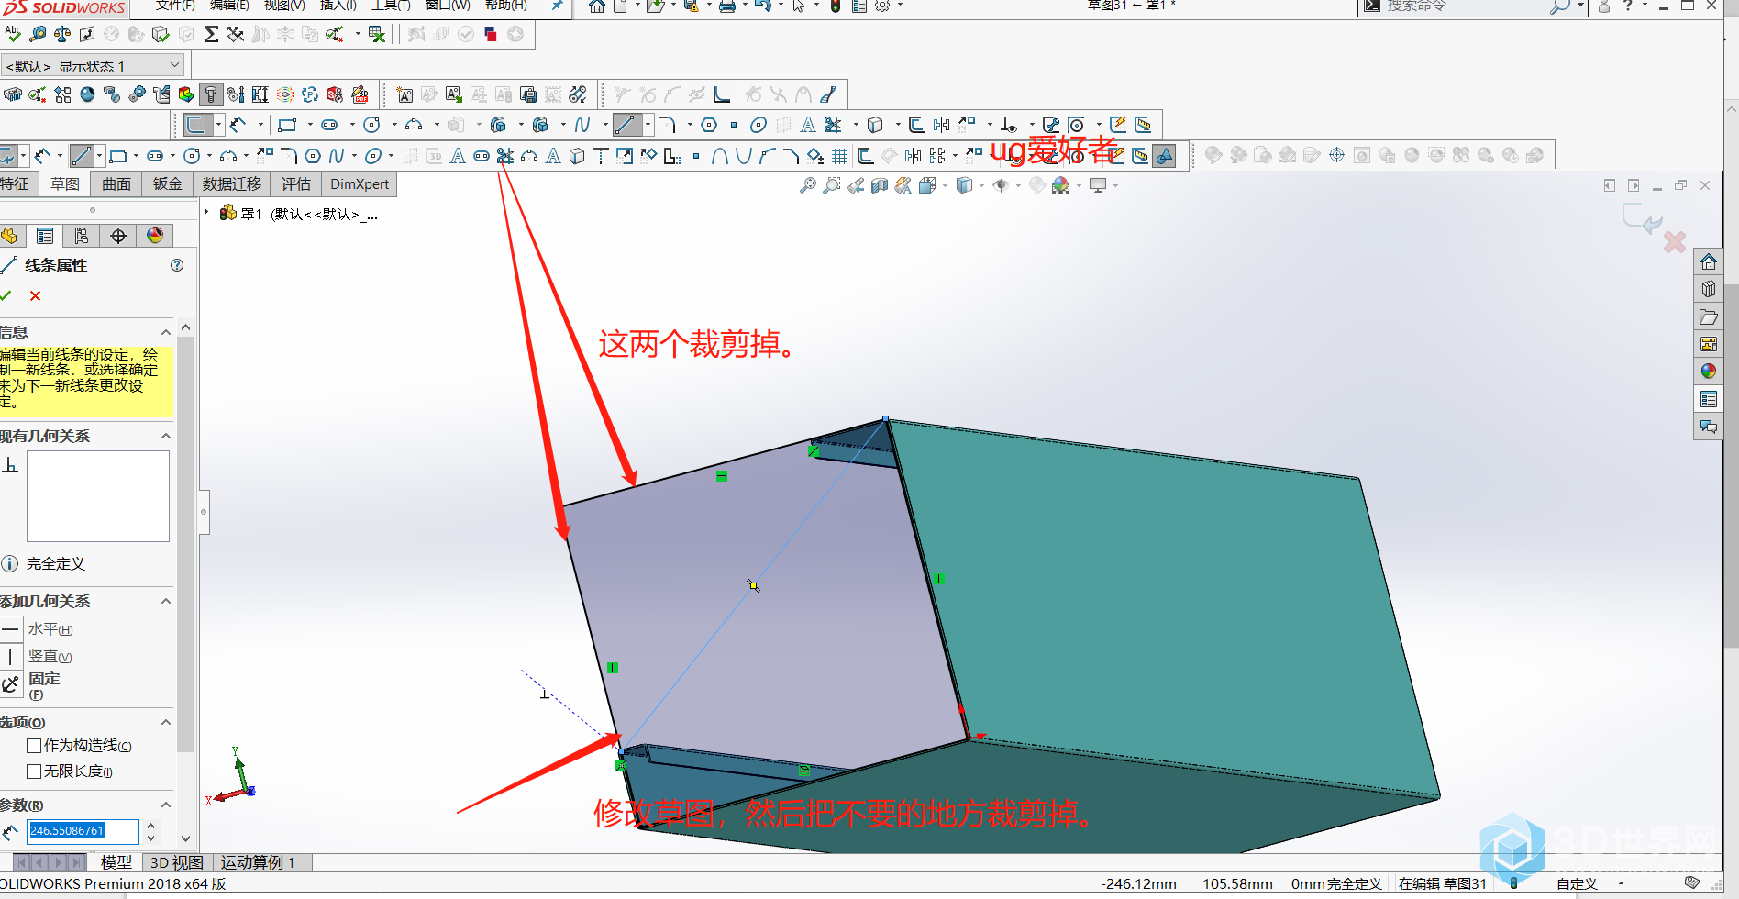
Task: Switch to the 评估 tab
Action: [296, 184]
